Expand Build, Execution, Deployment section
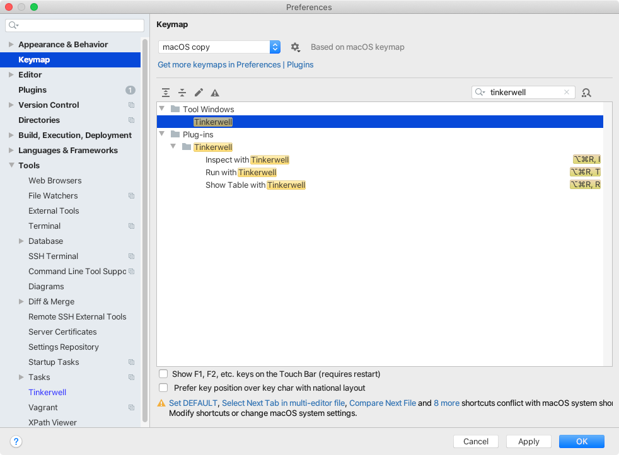 click(11, 135)
